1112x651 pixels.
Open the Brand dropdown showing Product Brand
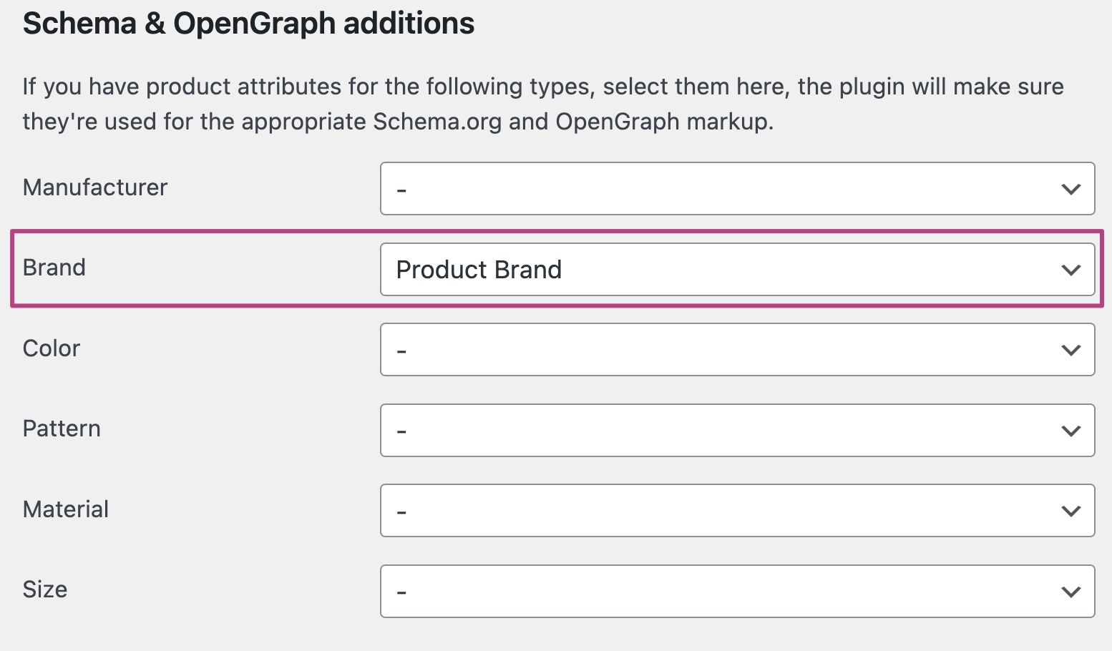click(737, 270)
